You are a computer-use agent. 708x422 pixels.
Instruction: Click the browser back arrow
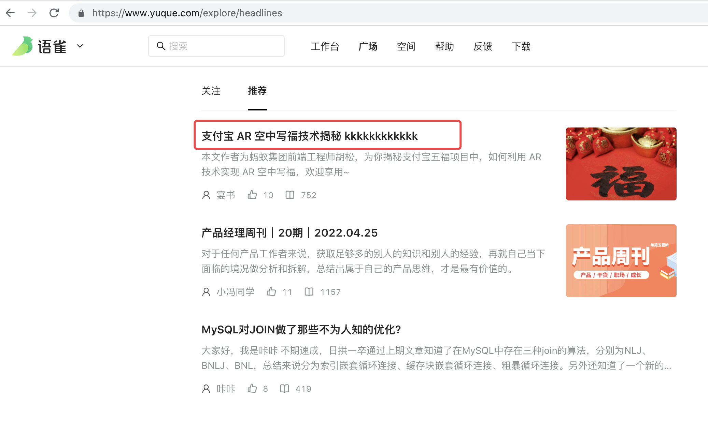click(x=11, y=13)
